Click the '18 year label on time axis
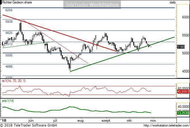Viewport: 190px width, 128px height. pyautogui.click(x=3, y=120)
